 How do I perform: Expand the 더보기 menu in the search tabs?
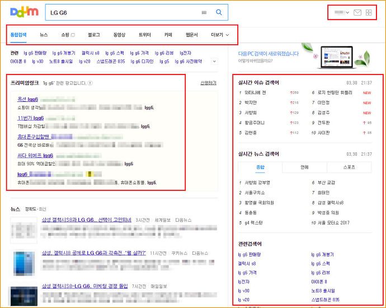(220, 35)
